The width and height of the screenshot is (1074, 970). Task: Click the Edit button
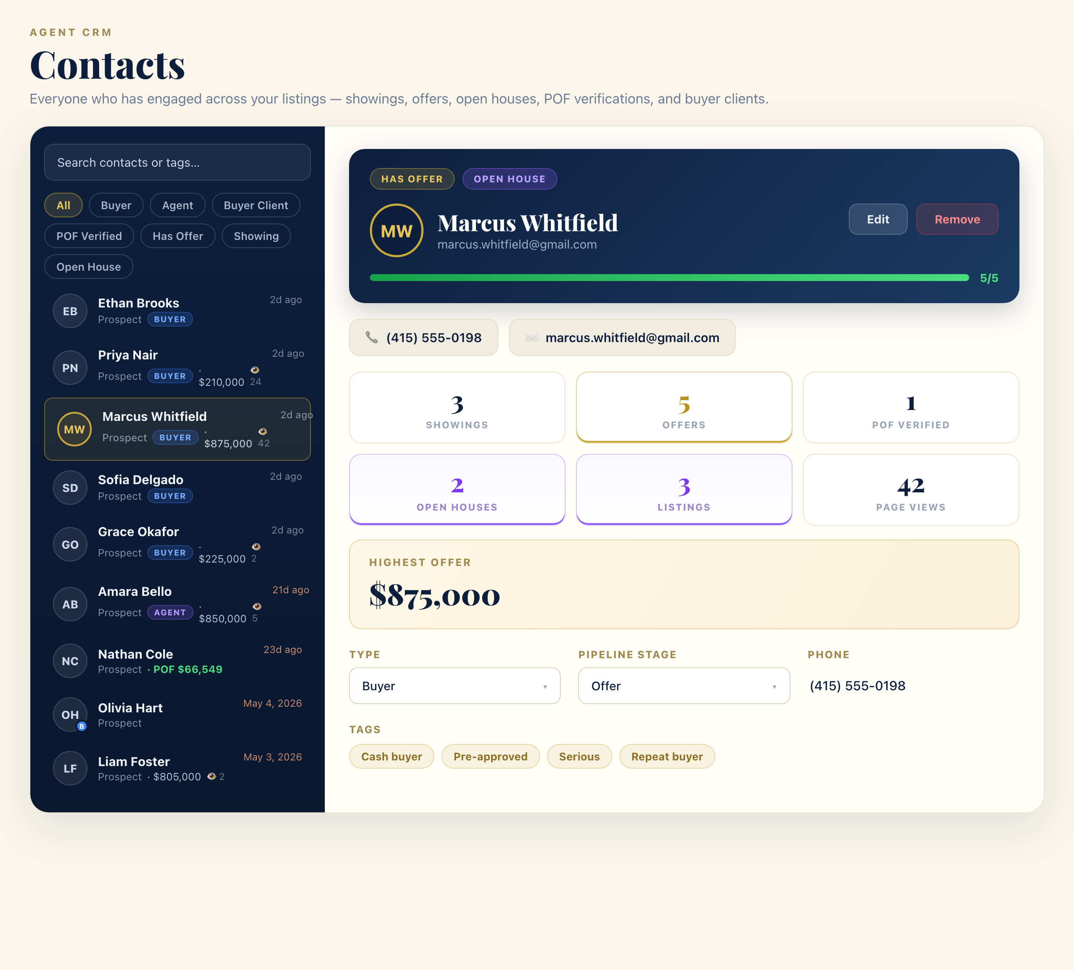point(877,219)
